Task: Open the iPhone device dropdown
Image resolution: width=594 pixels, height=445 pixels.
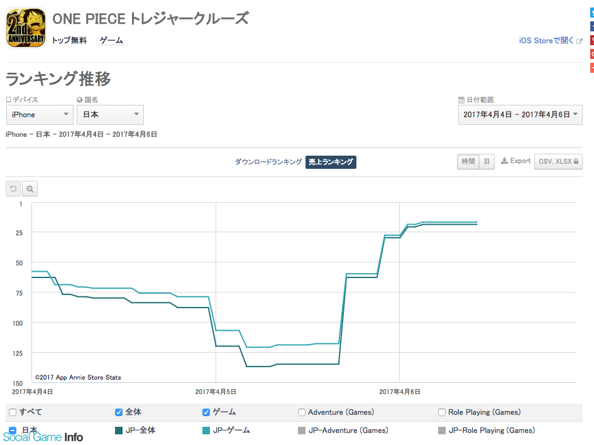Action: 40,115
